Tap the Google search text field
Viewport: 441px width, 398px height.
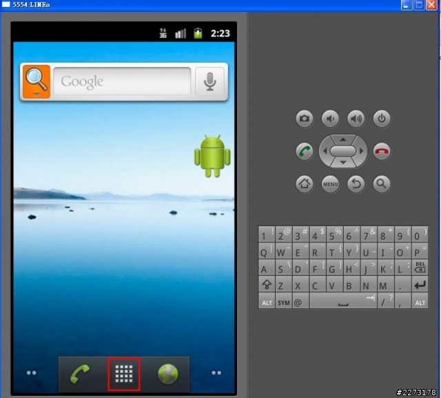122,81
